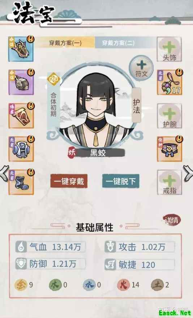The width and height of the screenshot is (193, 318).
Task: Select the belt equipment slot
Action: [x=170, y=149]
